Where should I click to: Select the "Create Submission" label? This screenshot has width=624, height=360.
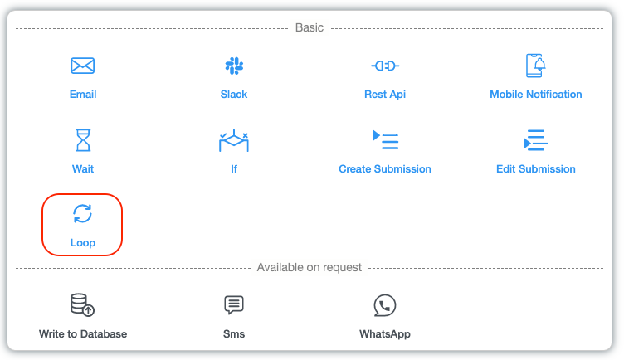[x=385, y=169]
